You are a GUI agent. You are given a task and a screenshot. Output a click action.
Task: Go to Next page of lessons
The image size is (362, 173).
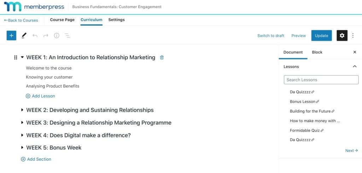[x=351, y=151]
